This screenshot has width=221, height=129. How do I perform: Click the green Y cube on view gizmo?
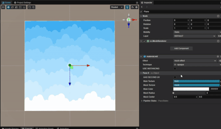129,20
